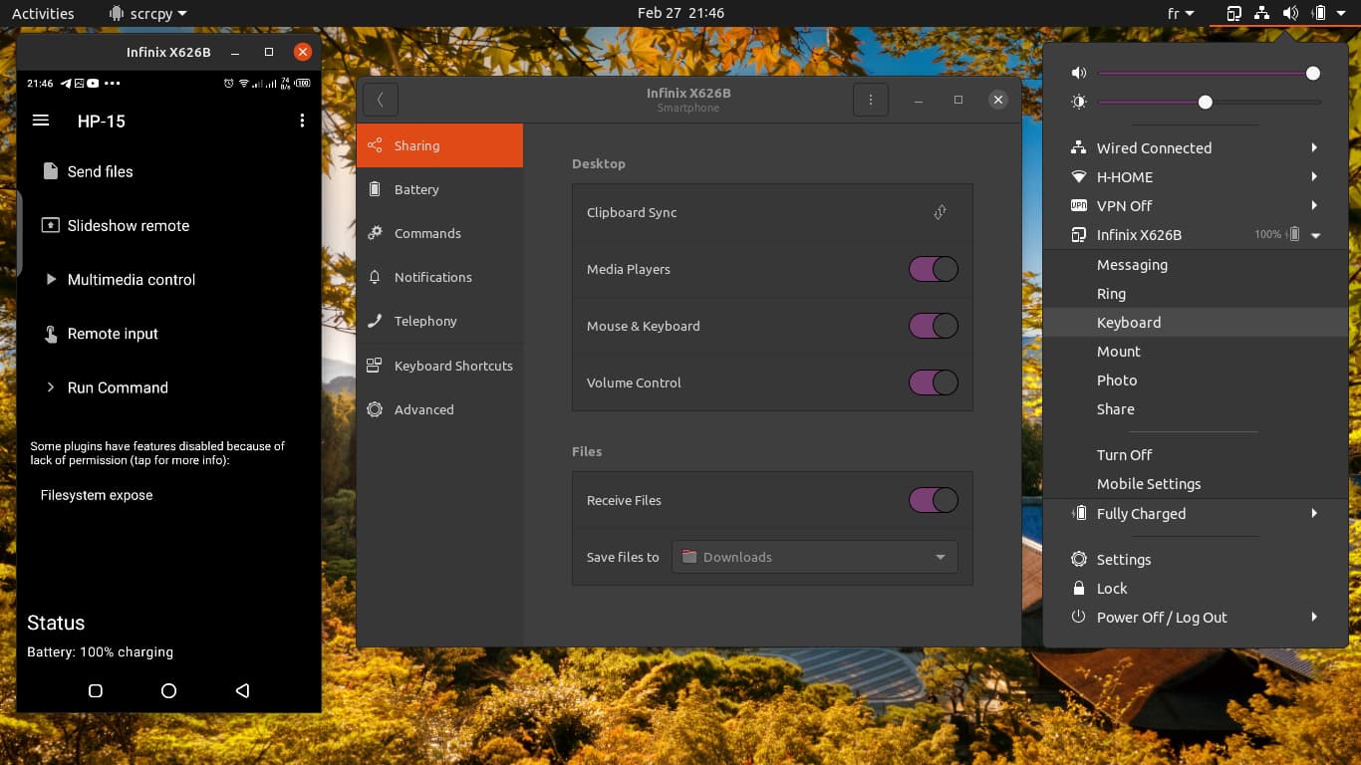Image resolution: width=1361 pixels, height=765 pixels.
Task: Tap the Android back triangle navigation icon
Action: coord(242,690)
